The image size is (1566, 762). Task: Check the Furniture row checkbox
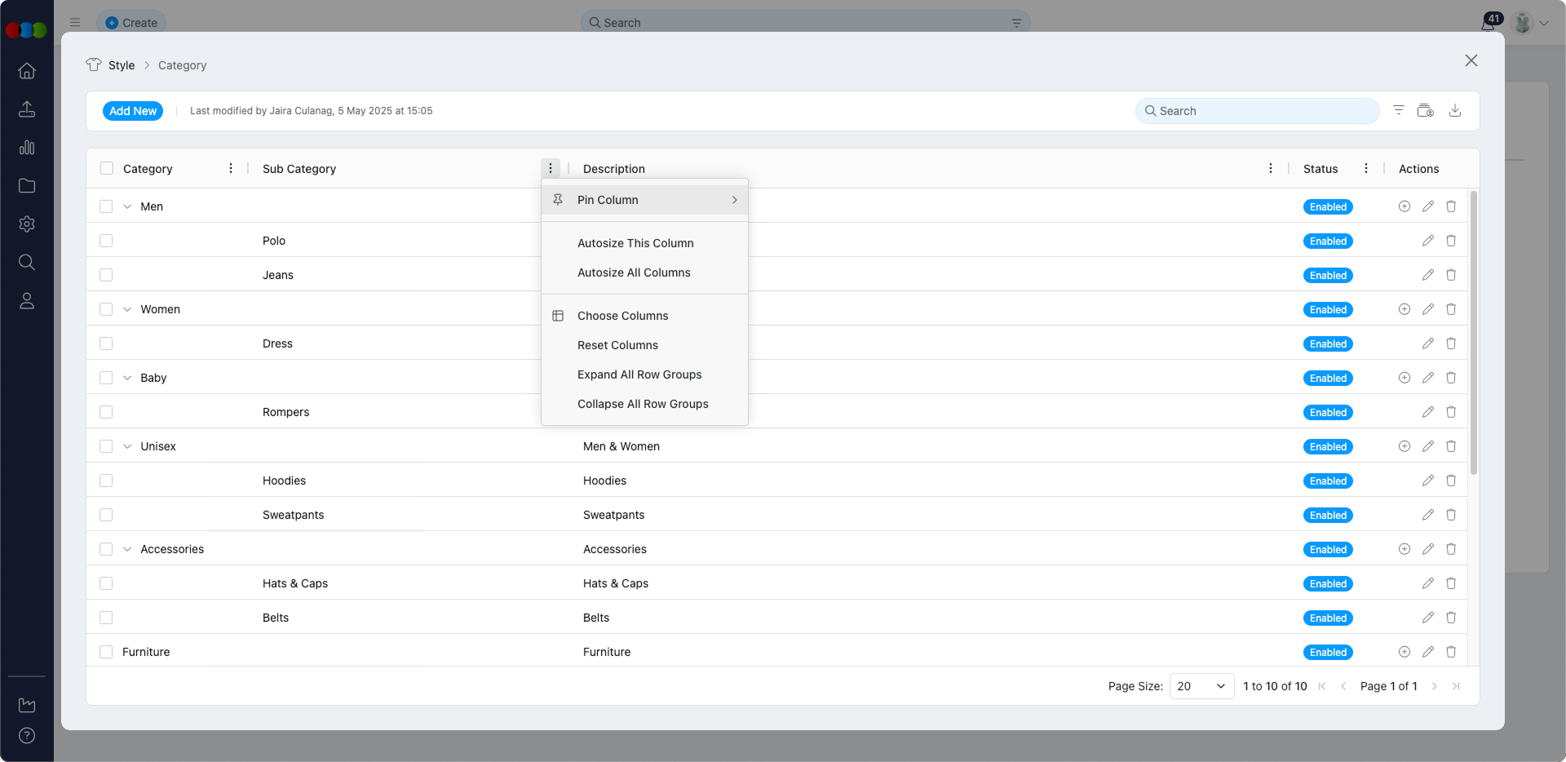[x=107, y=652]
